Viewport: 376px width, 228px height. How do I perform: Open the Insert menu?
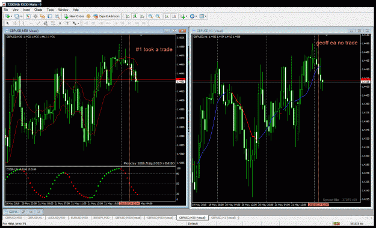(26, 10)
